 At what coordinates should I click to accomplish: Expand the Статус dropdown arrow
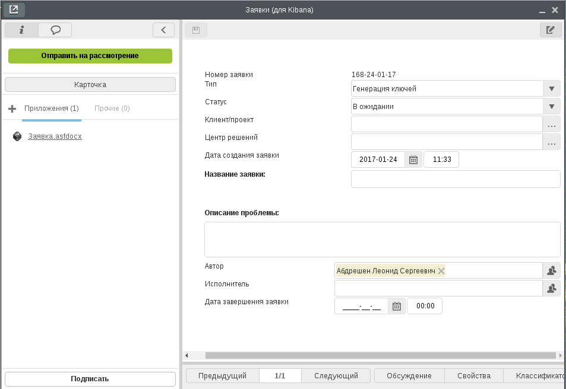pyautogui.click(x=552, y=106)
